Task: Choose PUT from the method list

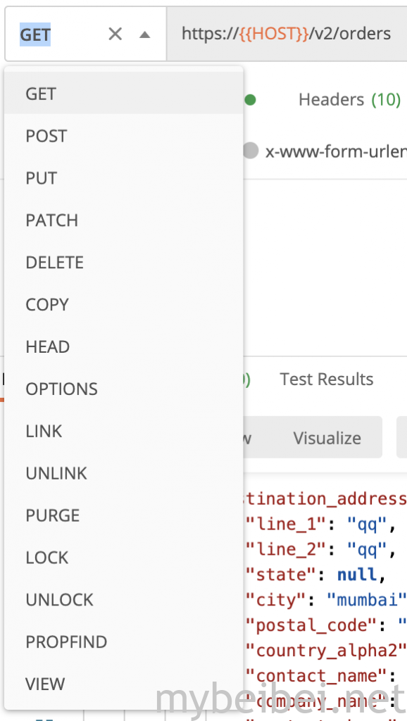Action: [x=124, y=178]
